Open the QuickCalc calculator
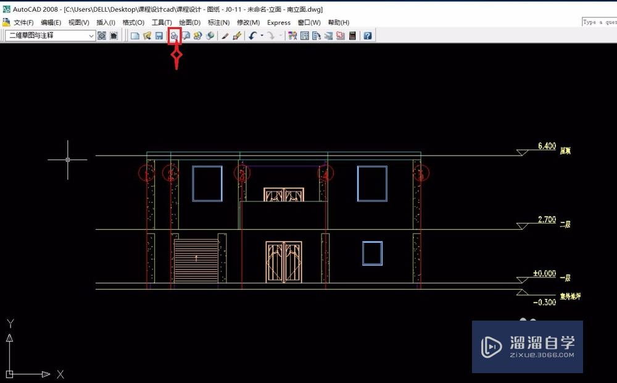The image size is (617, 383). click(352, 36)
